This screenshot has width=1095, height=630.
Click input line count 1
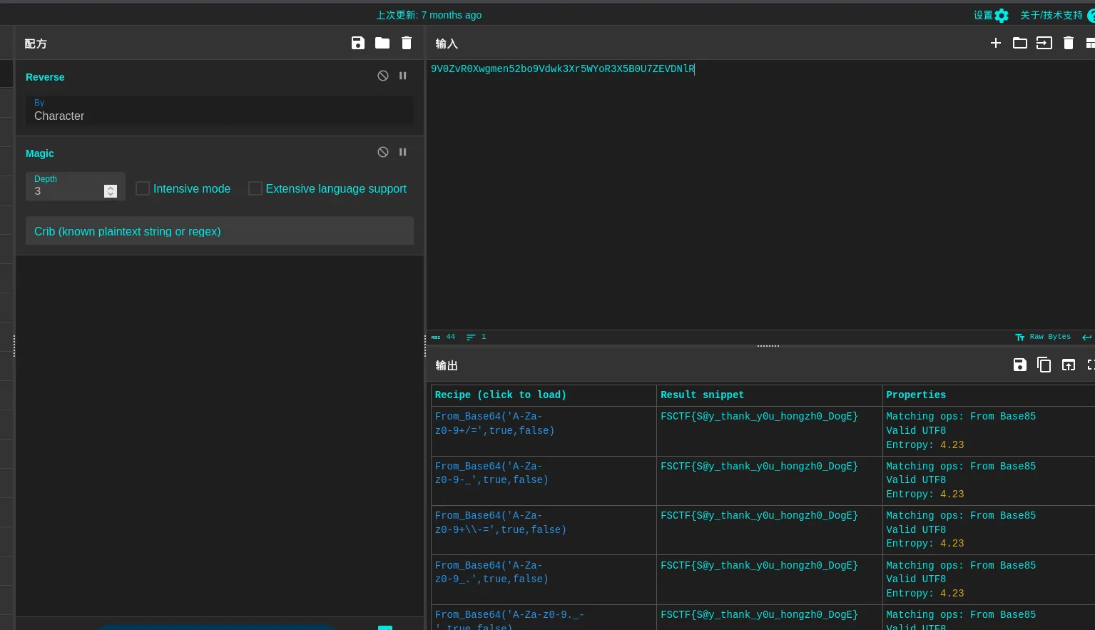pyautogui.click(x=477, y=337)
